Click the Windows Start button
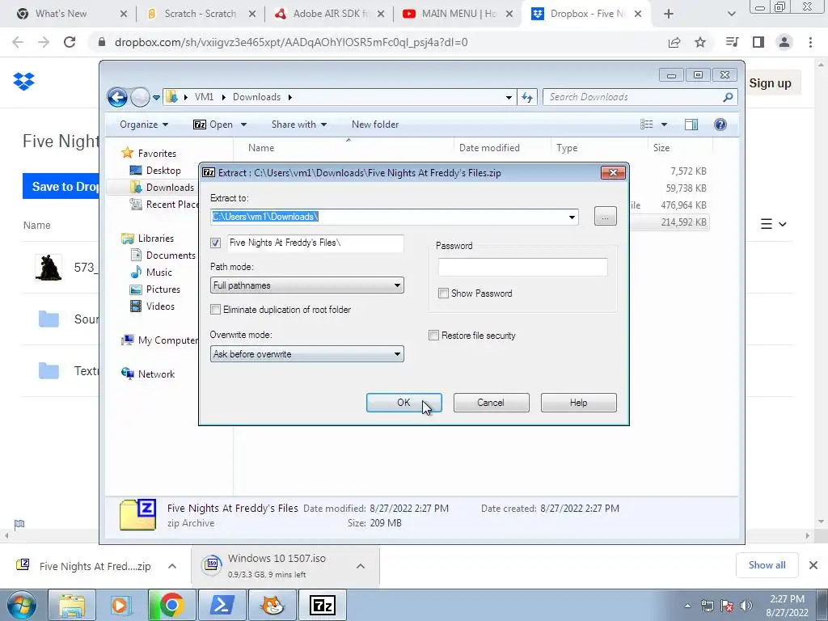 tap(21, 605)
